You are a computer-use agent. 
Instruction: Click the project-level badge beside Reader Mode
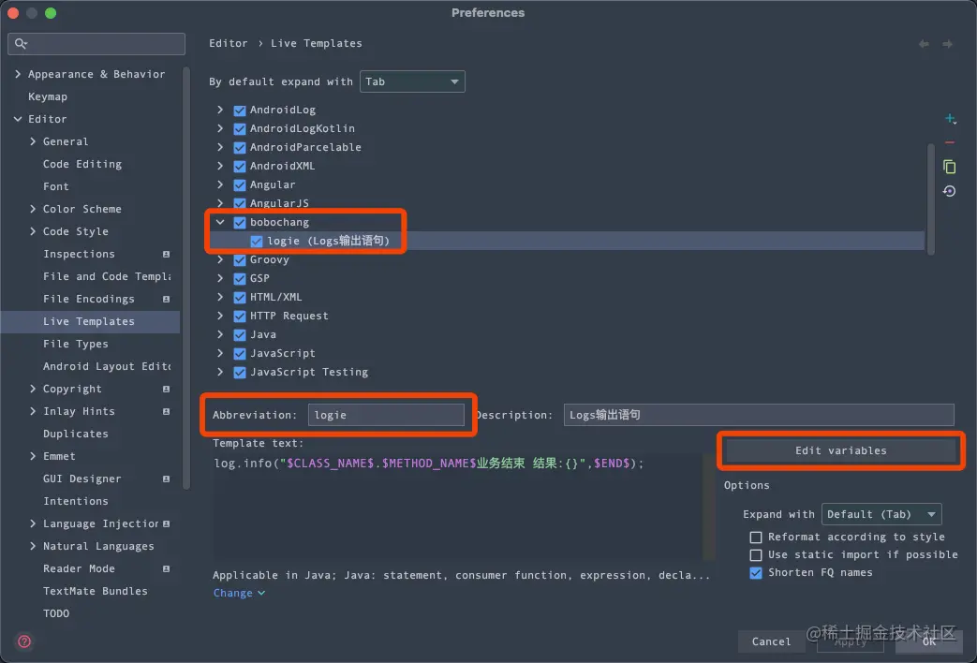tap(167, 569)
